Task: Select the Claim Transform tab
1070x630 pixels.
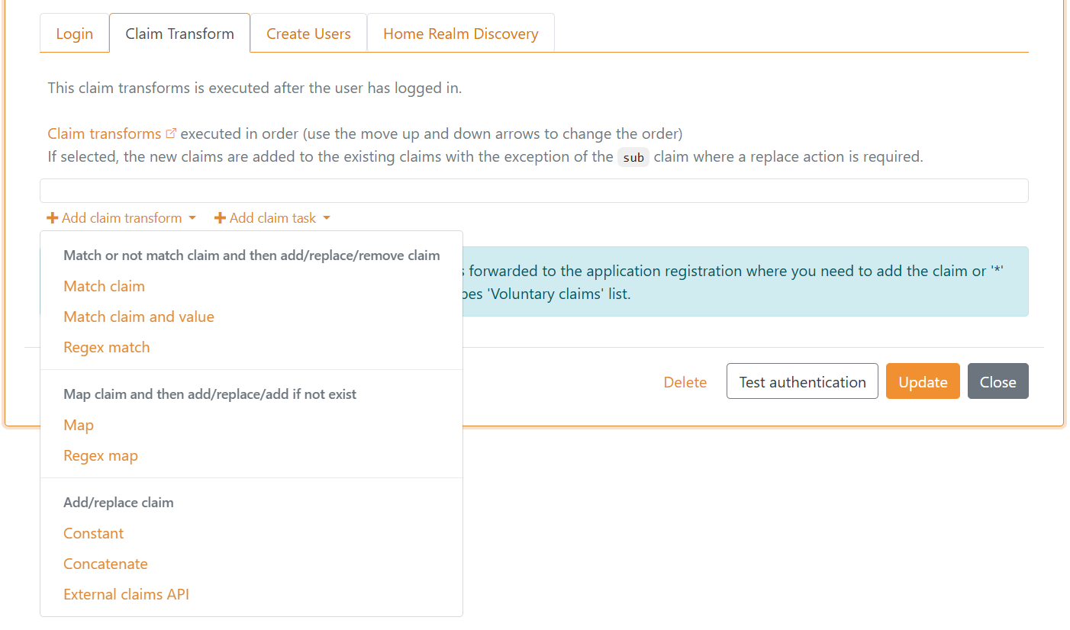Action: (179, 34)
